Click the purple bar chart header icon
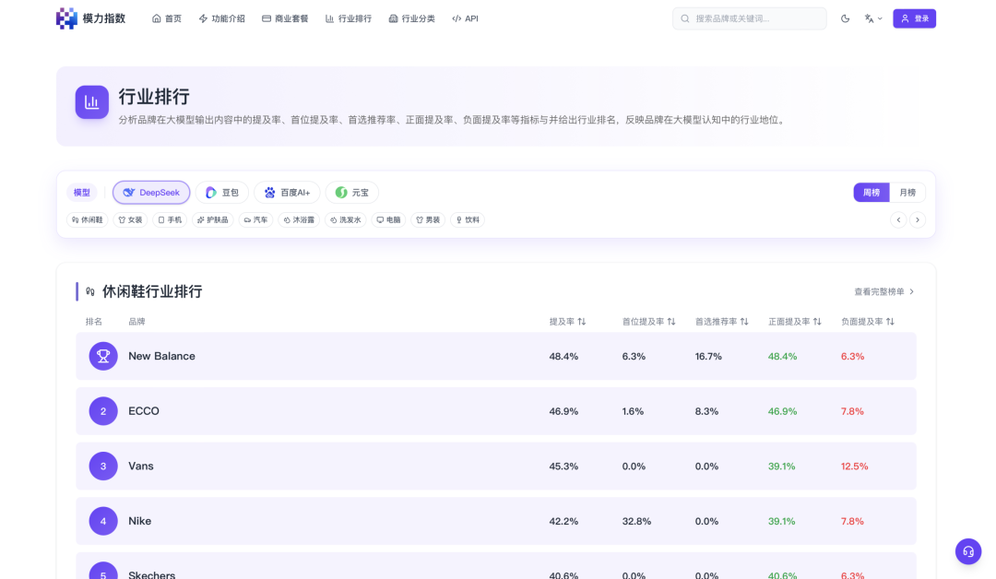 coord(91,102)
